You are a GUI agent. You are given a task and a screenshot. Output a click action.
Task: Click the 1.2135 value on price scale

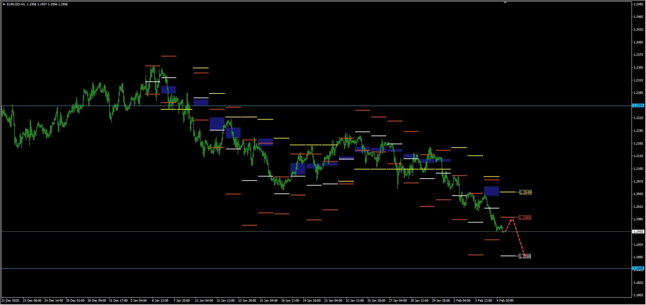pos(638,156)
